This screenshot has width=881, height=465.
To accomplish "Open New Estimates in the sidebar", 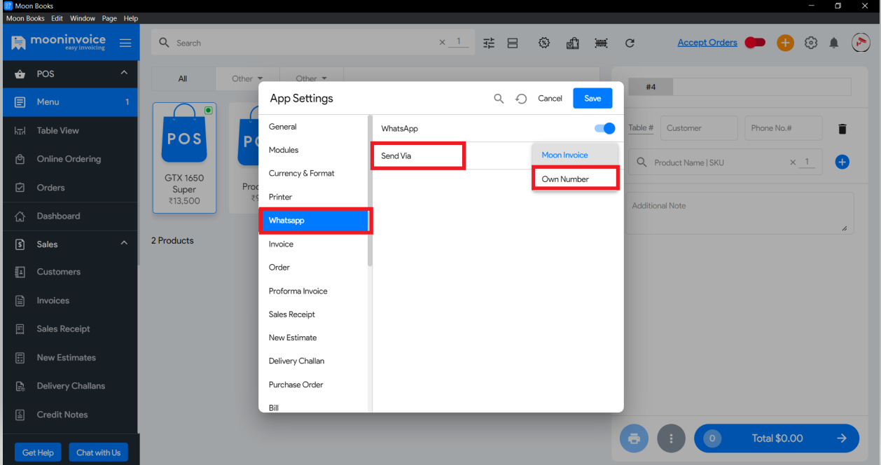I will click(70, 357).
